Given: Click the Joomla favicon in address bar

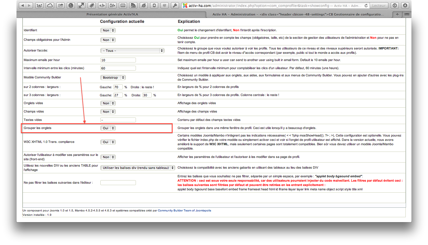Looking at the screenshot, I should pos(185,5).
